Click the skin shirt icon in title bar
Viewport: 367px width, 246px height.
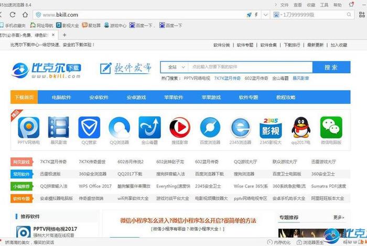(x=351, y=4)
